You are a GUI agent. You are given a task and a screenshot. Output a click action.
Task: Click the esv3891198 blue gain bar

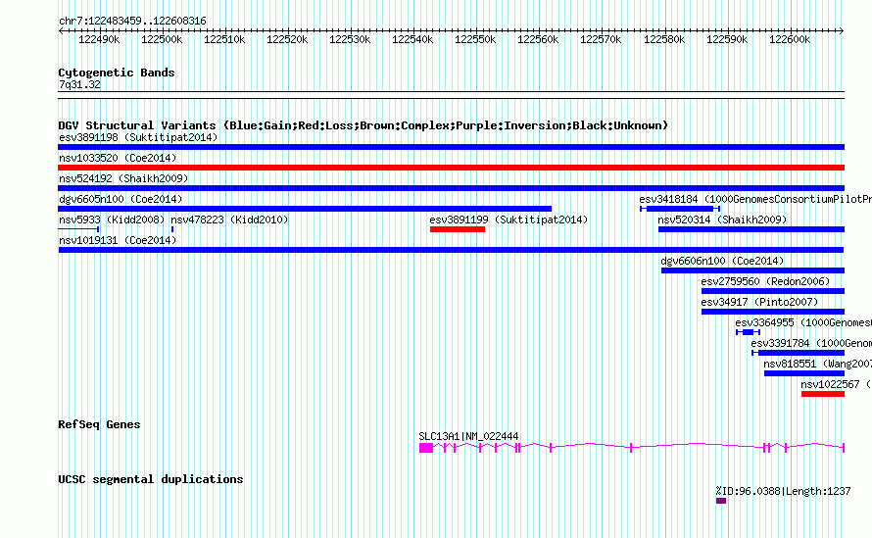(x=451, y=147)
